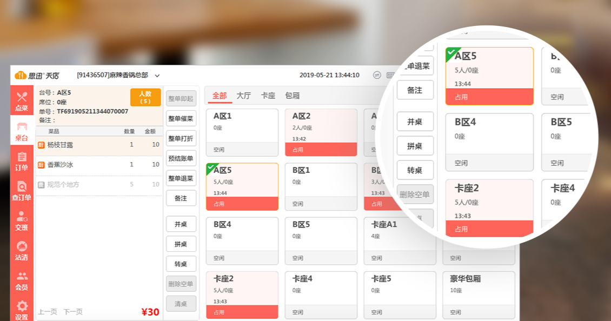Click the 预结账单 (pre-bill) button
This screenshot has height=321, width=611.
coord(181,157)
